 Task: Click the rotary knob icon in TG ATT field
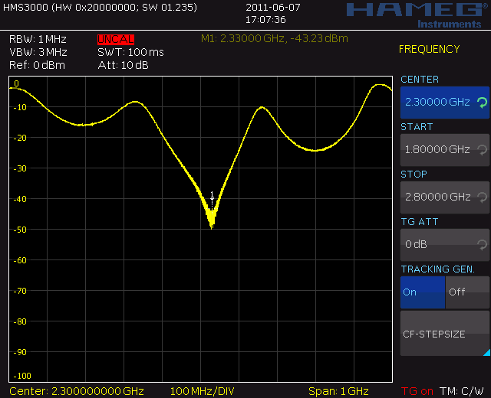(482, 245)
